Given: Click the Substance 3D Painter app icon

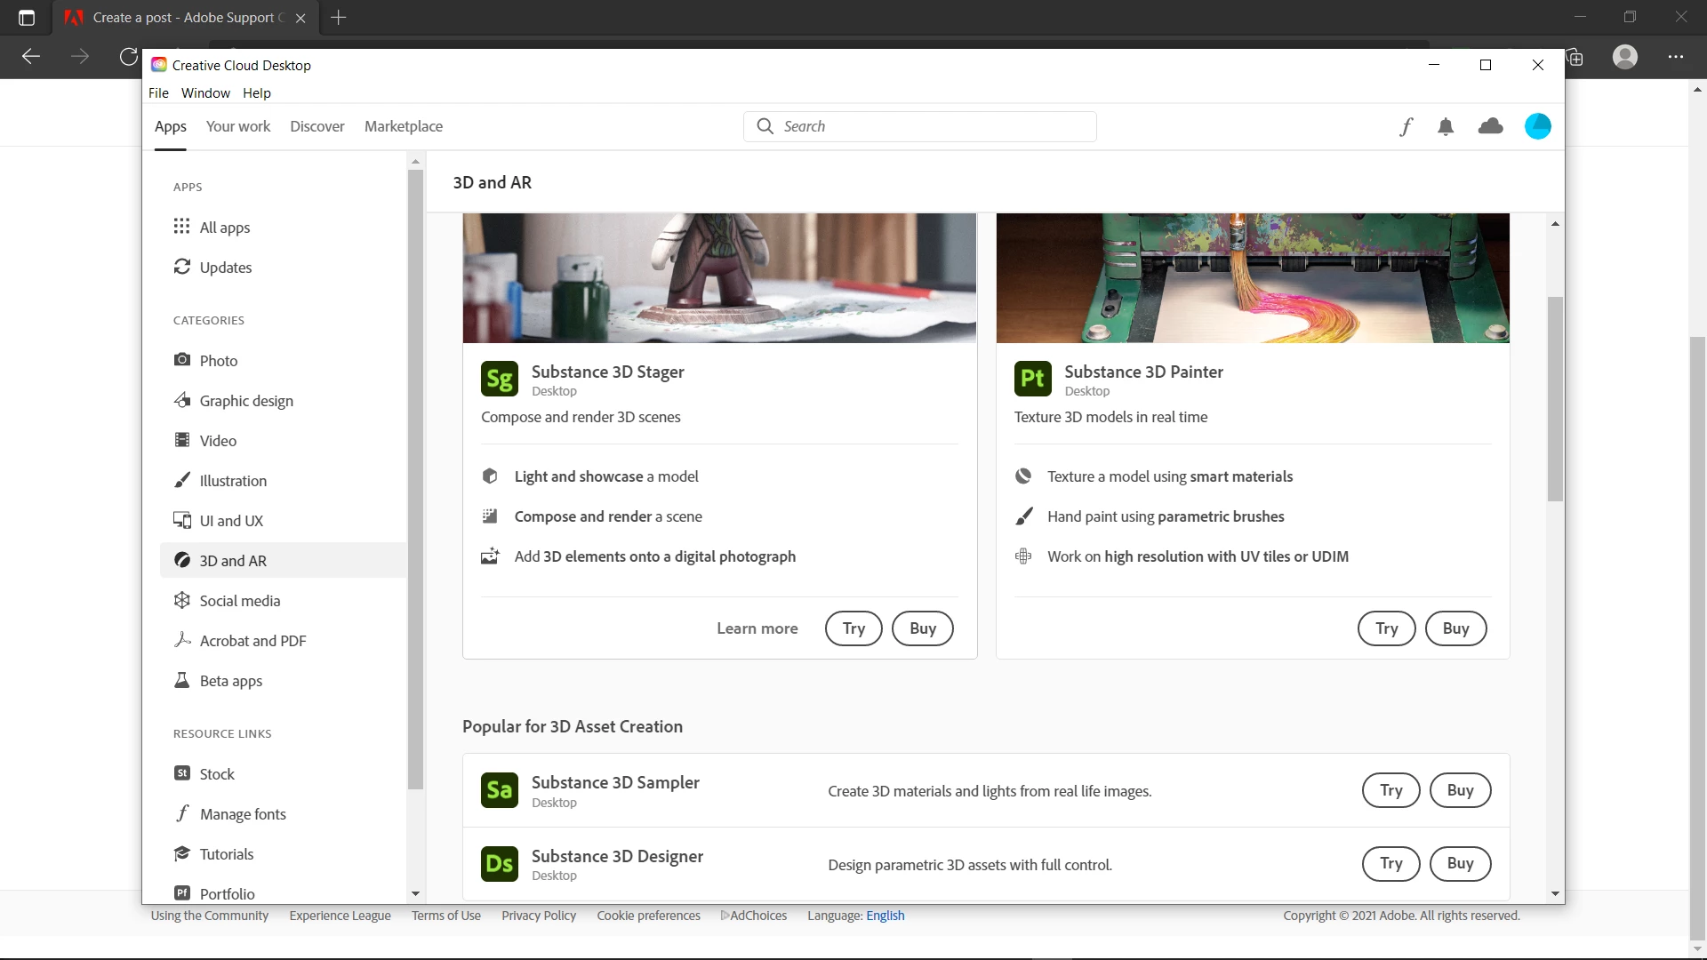Looking at the screenshot, I should (1032, 380).
